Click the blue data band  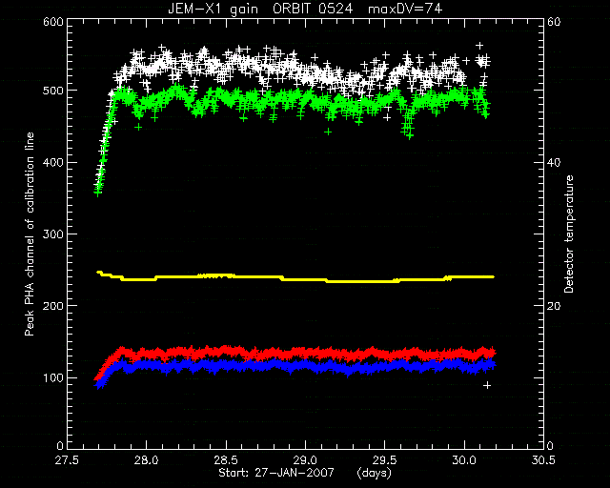(295, 366)
